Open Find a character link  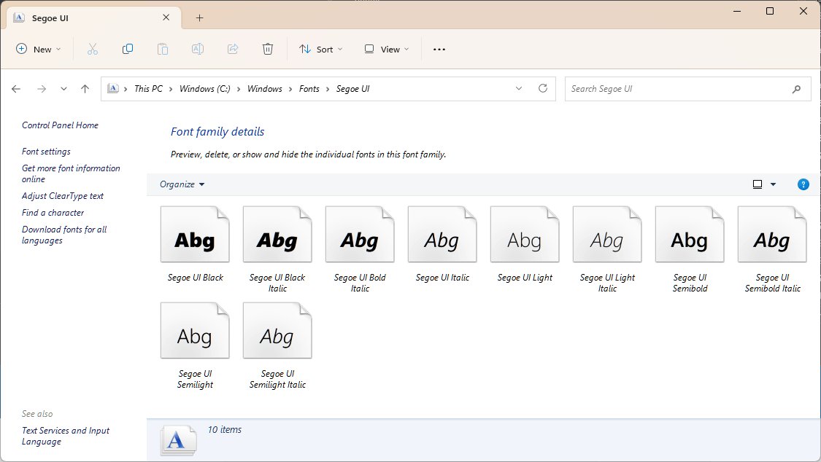click(x=53, y=213)
